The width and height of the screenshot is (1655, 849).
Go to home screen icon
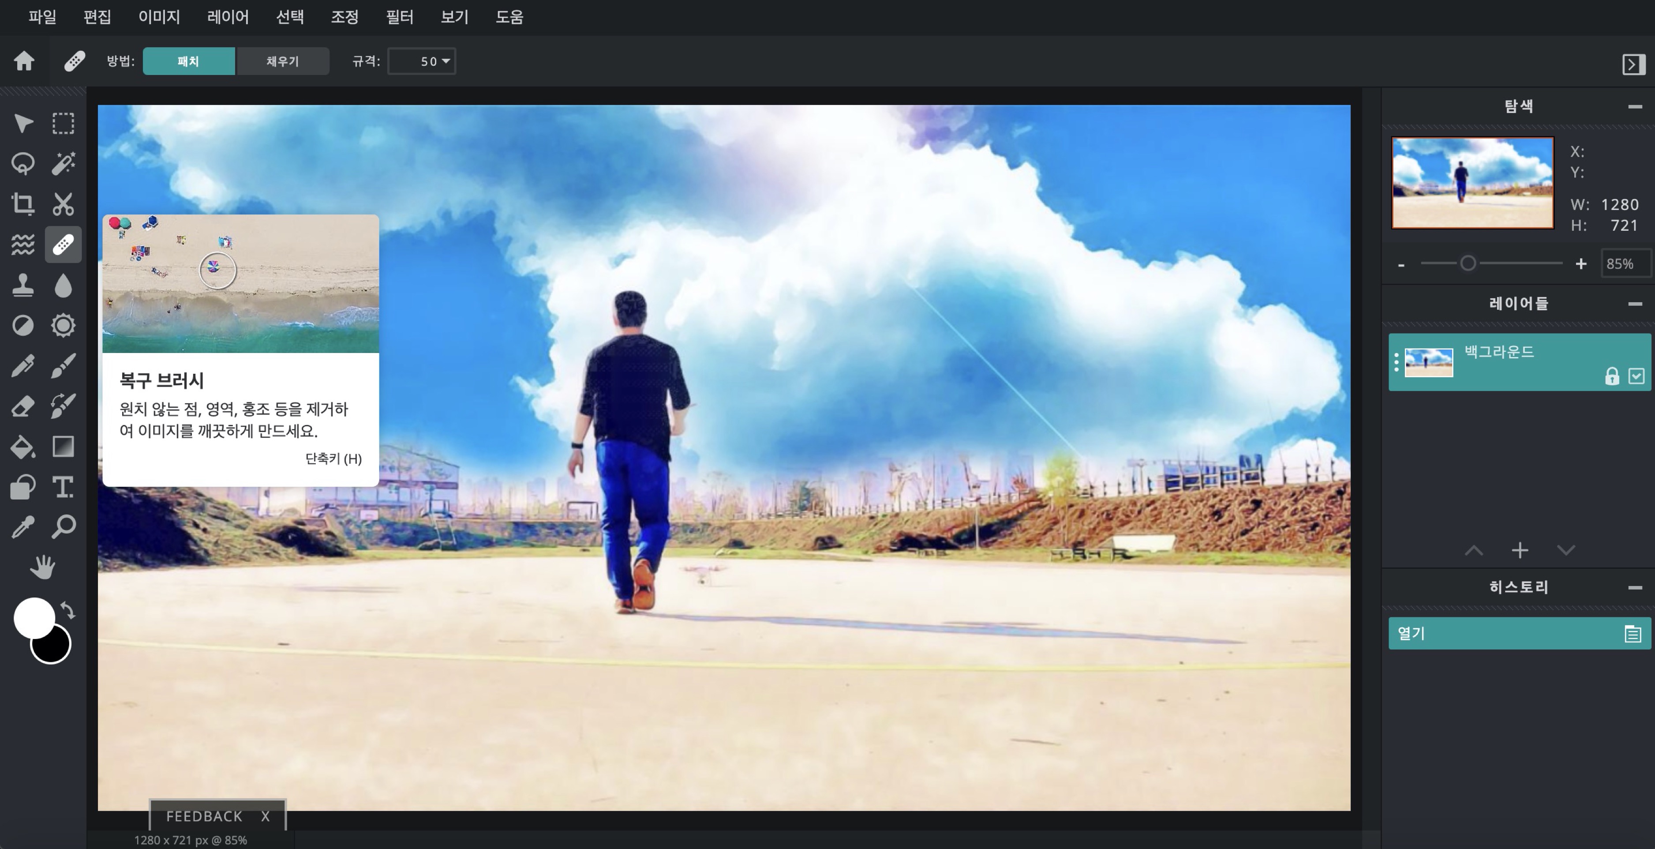[x=24, y=61]
